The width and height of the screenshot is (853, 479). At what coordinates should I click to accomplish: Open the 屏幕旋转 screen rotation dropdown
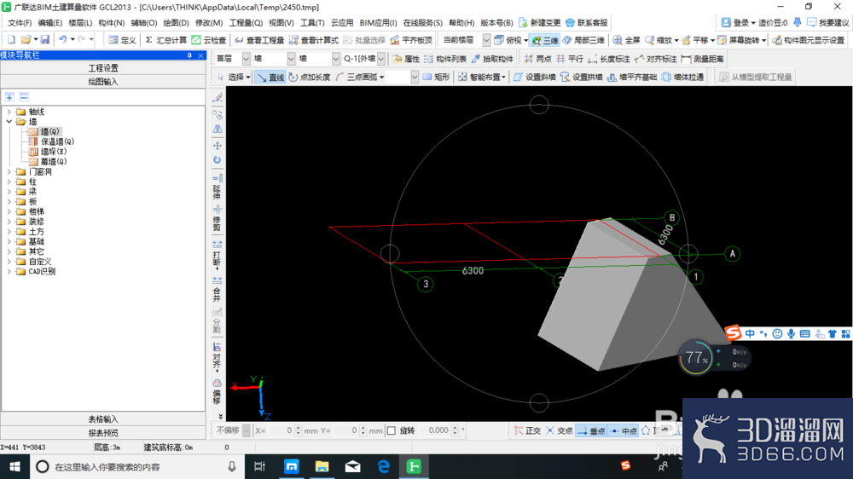tap(763, 40)
